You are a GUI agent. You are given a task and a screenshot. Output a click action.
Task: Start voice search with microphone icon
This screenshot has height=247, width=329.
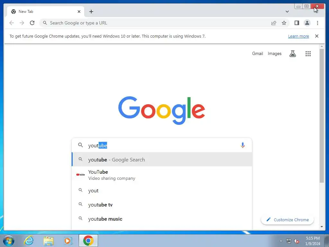click(x=243, y=145)
